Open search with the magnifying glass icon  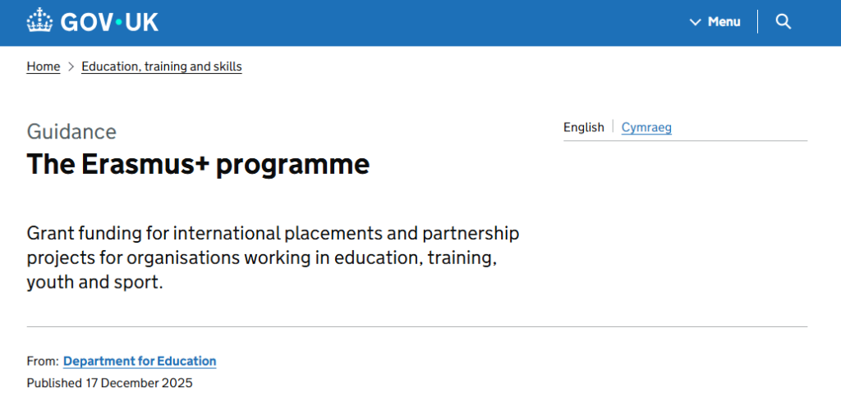click(784, 22)
